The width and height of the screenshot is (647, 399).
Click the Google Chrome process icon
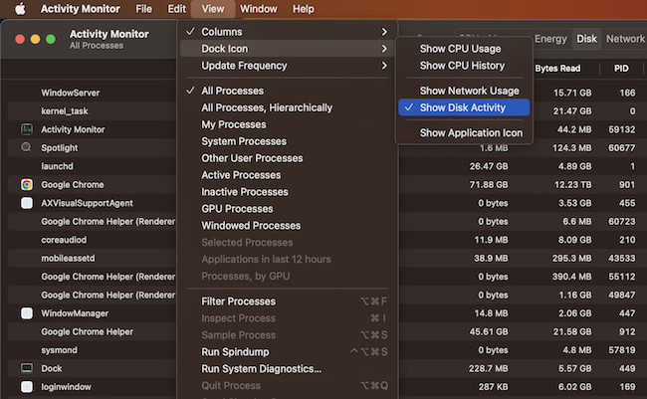27,184
